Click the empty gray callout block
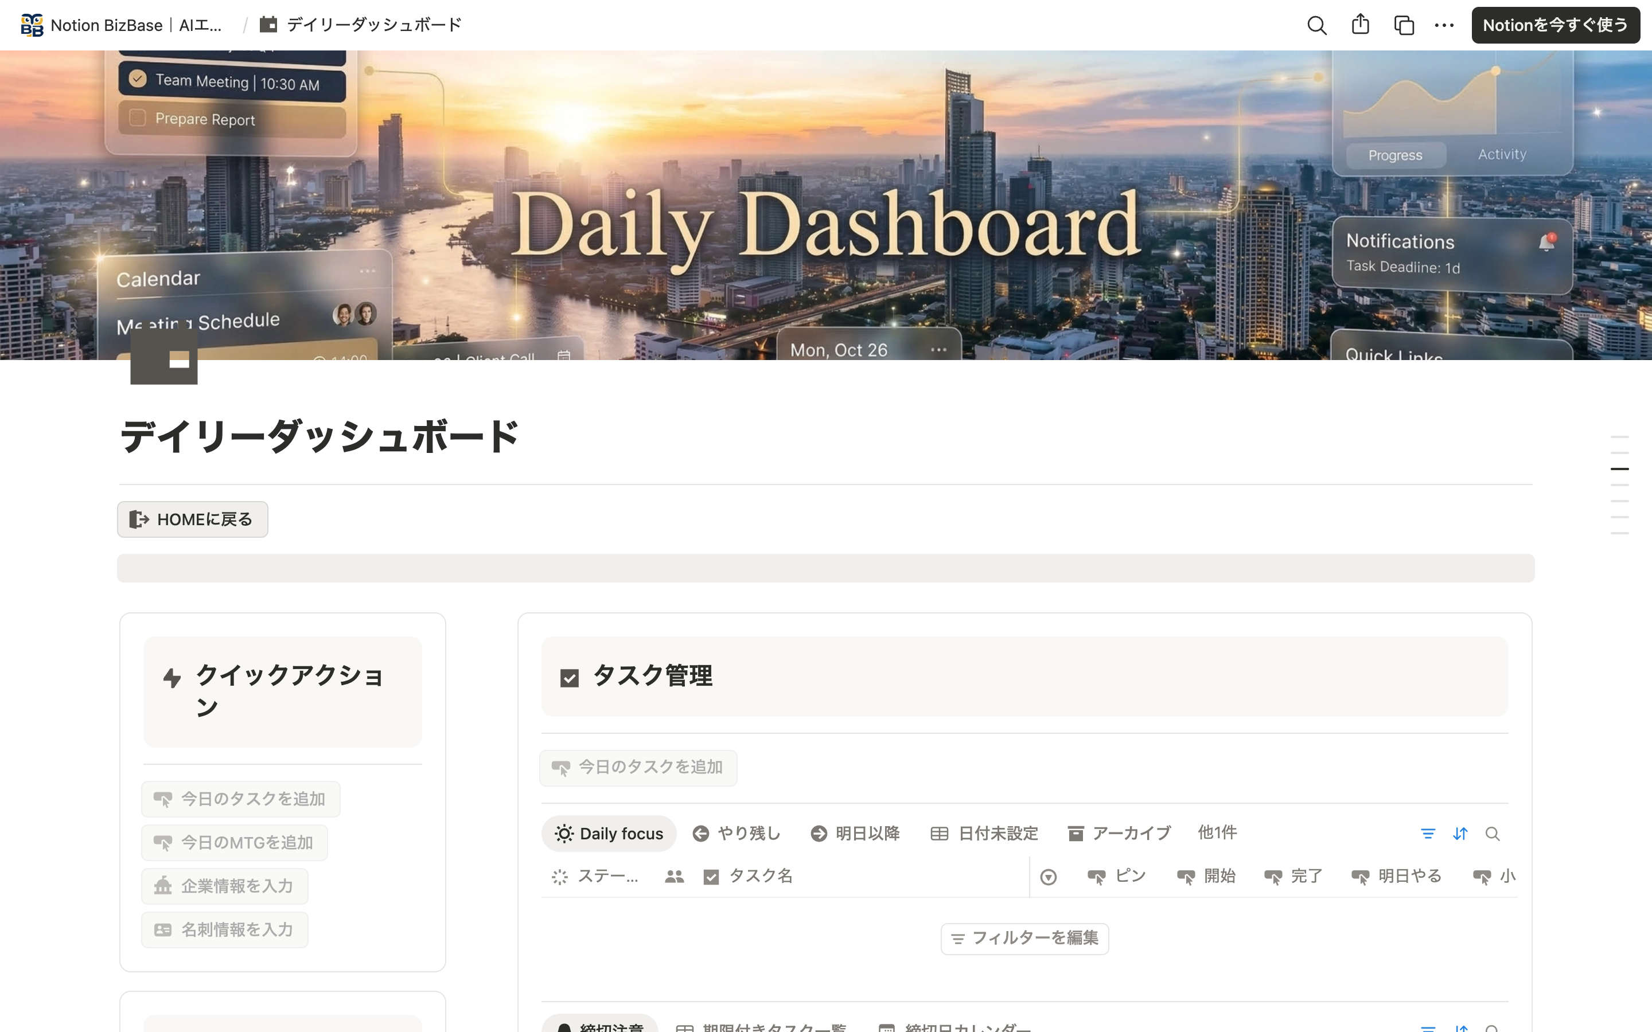This screenshot has height=1032, width=1652. click(x=826, y=569)
